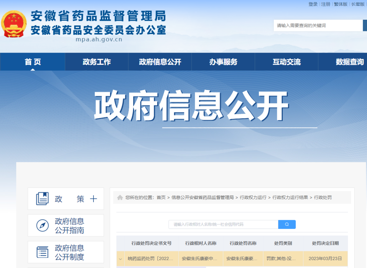Click the 登录 link at top right

(x=313, y=4)
